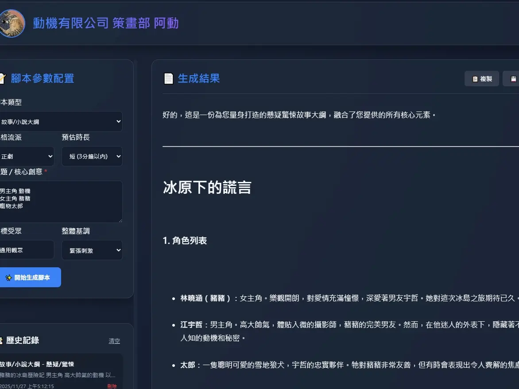Click the sparkle icon on 開始生成腳本 button
This screenshot has width=519, height=389.
(x=8, y=277)
